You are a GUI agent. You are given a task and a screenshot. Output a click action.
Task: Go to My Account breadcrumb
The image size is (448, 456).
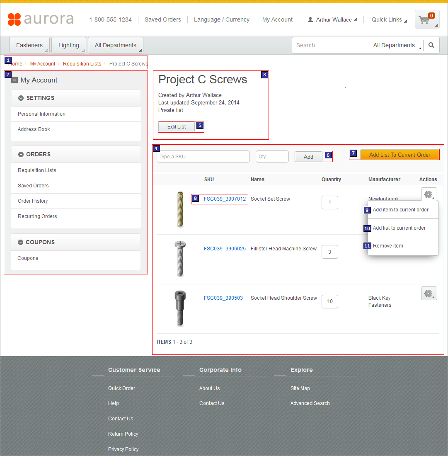[x=42, y=64]
